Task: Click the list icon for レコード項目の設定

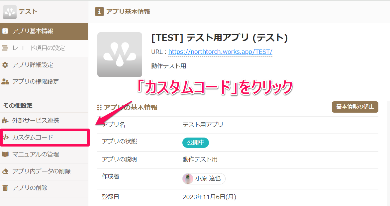Action: pyautogui.click(x=5, y=48)
